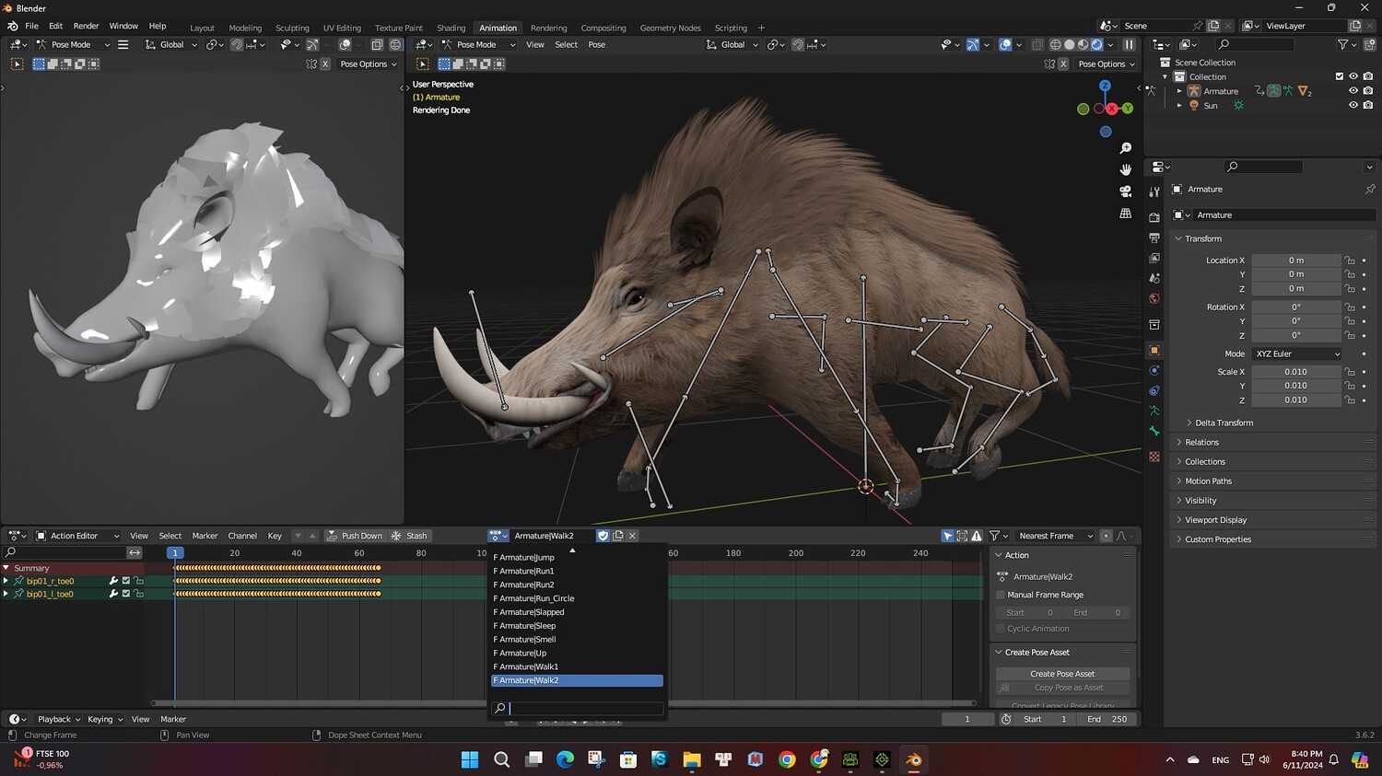Switch to orthographic grid view icon
Viewport: 1382px width, 776px height.
(1125, 214)
